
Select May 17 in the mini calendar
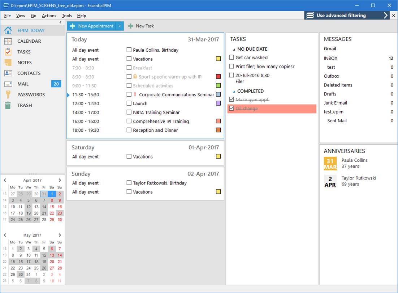[x=29, y=262]
